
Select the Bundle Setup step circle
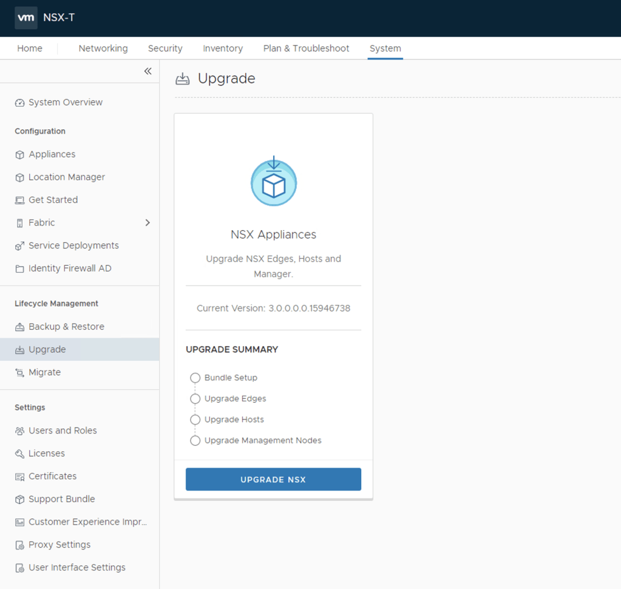click(x=195, y=378)
